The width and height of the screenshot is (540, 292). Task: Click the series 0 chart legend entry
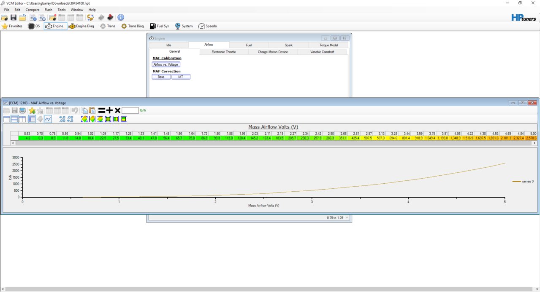tap(523, 181)
